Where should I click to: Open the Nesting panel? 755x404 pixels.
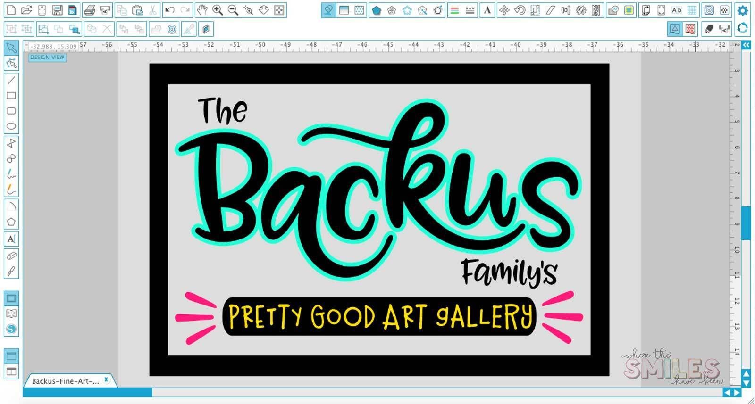click(x=596, y=10)
